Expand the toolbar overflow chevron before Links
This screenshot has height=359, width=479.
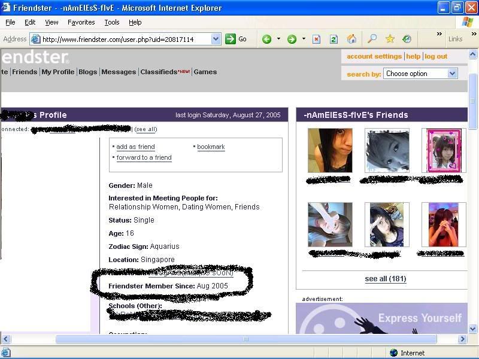pyautogui.click(x=439, y=34)
